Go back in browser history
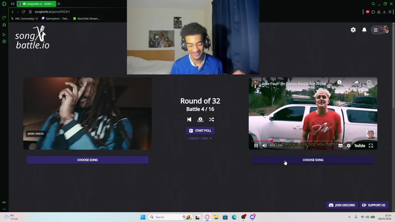Viewport: 395px width, 222px height. (x=12, y=12)
